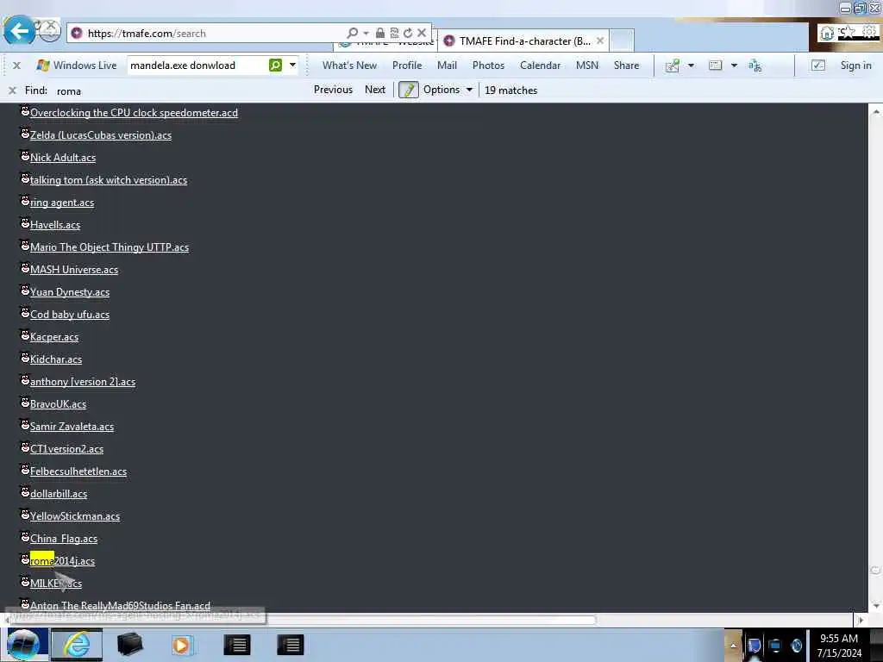Click Sign in on the toolbar
The width and height of the screenshot is (883, 662).
855,66
